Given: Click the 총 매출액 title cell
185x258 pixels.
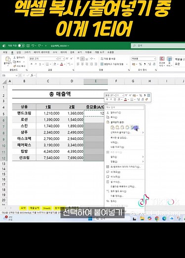Looking at the screenshot, I should click(60, 94).
